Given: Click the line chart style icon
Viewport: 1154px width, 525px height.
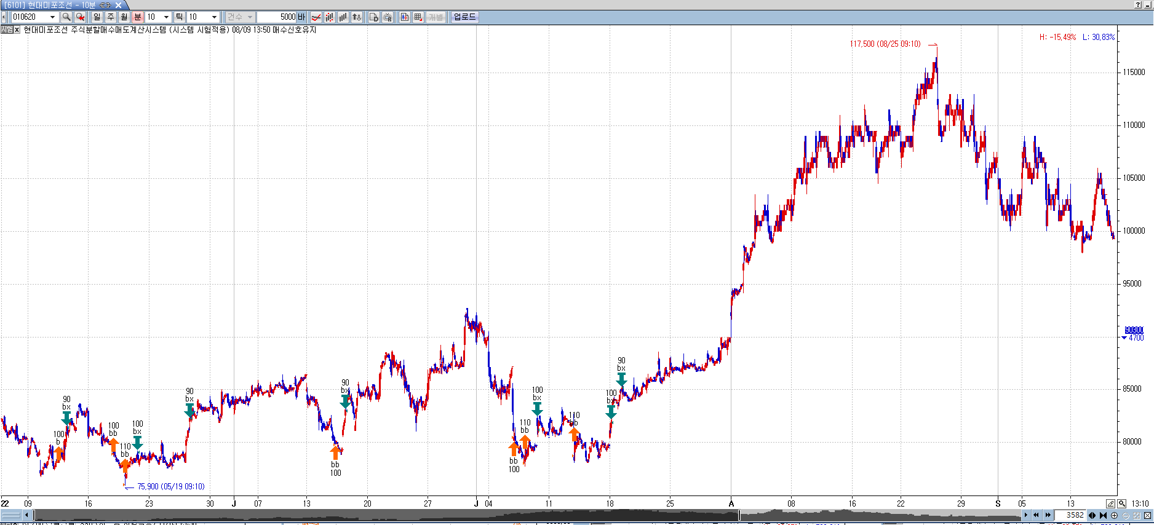Looking at the screenshot, I should (316, 17).
